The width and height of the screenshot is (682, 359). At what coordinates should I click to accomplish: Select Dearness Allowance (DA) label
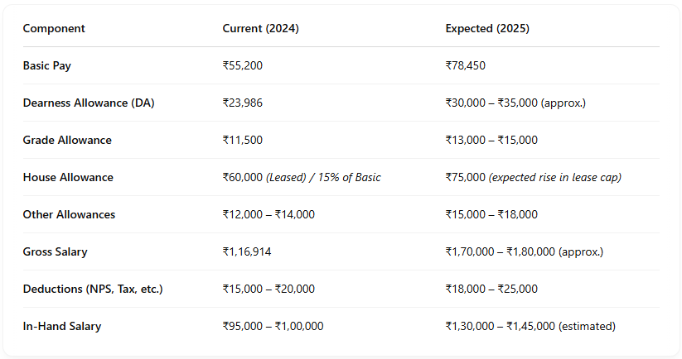click(89, 103)
